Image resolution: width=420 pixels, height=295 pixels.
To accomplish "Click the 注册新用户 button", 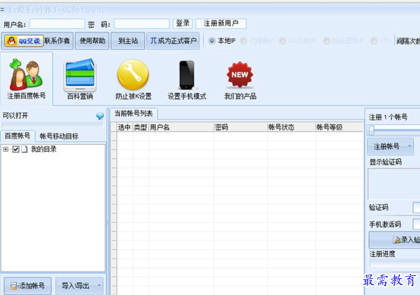I will [221, 23].
